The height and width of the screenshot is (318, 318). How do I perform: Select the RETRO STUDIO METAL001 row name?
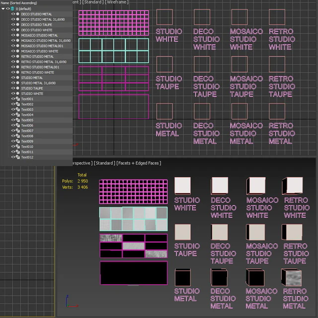[40, 67]
